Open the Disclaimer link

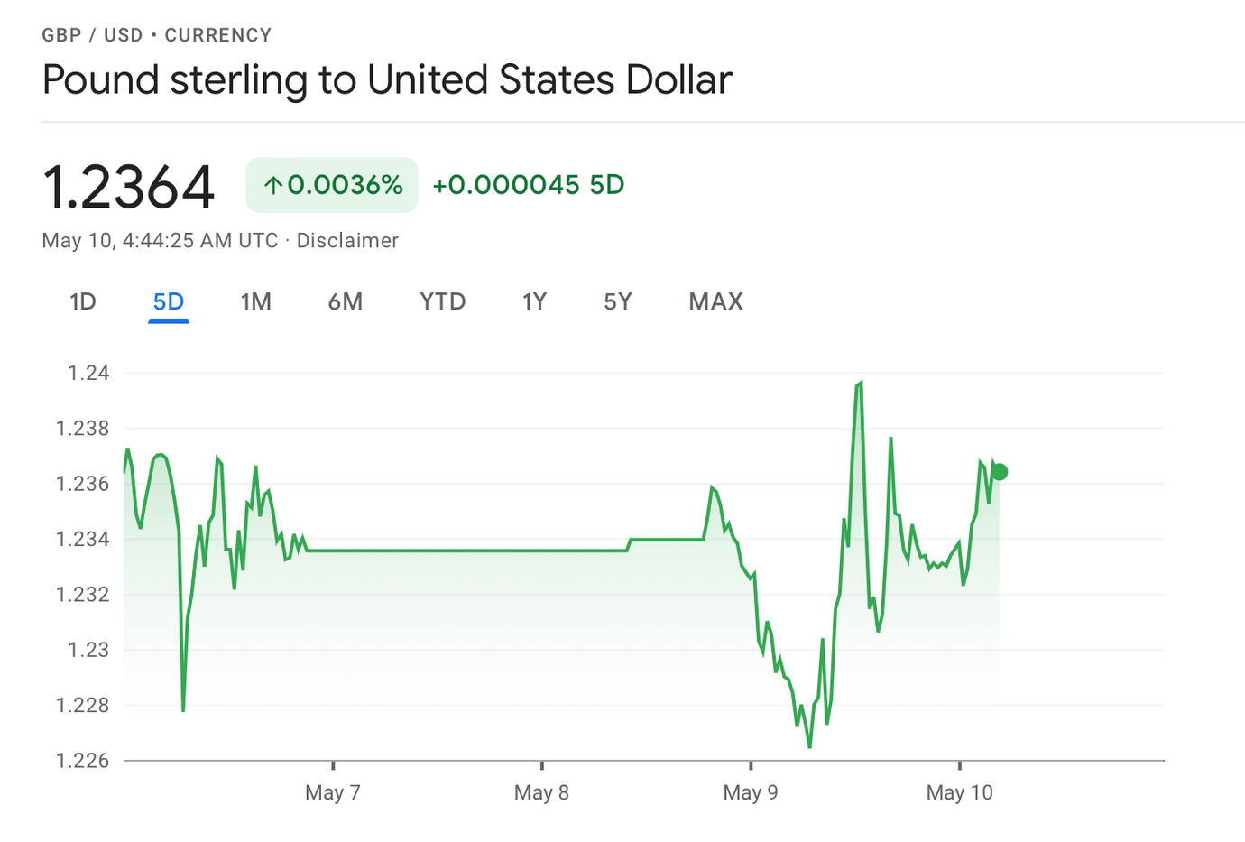pos(347,241)
